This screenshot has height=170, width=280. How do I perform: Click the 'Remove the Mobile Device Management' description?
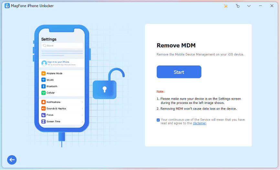(200, 54)
